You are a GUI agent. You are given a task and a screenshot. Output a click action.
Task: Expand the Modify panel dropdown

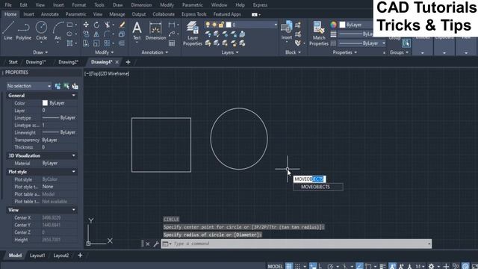pos(105,52)
